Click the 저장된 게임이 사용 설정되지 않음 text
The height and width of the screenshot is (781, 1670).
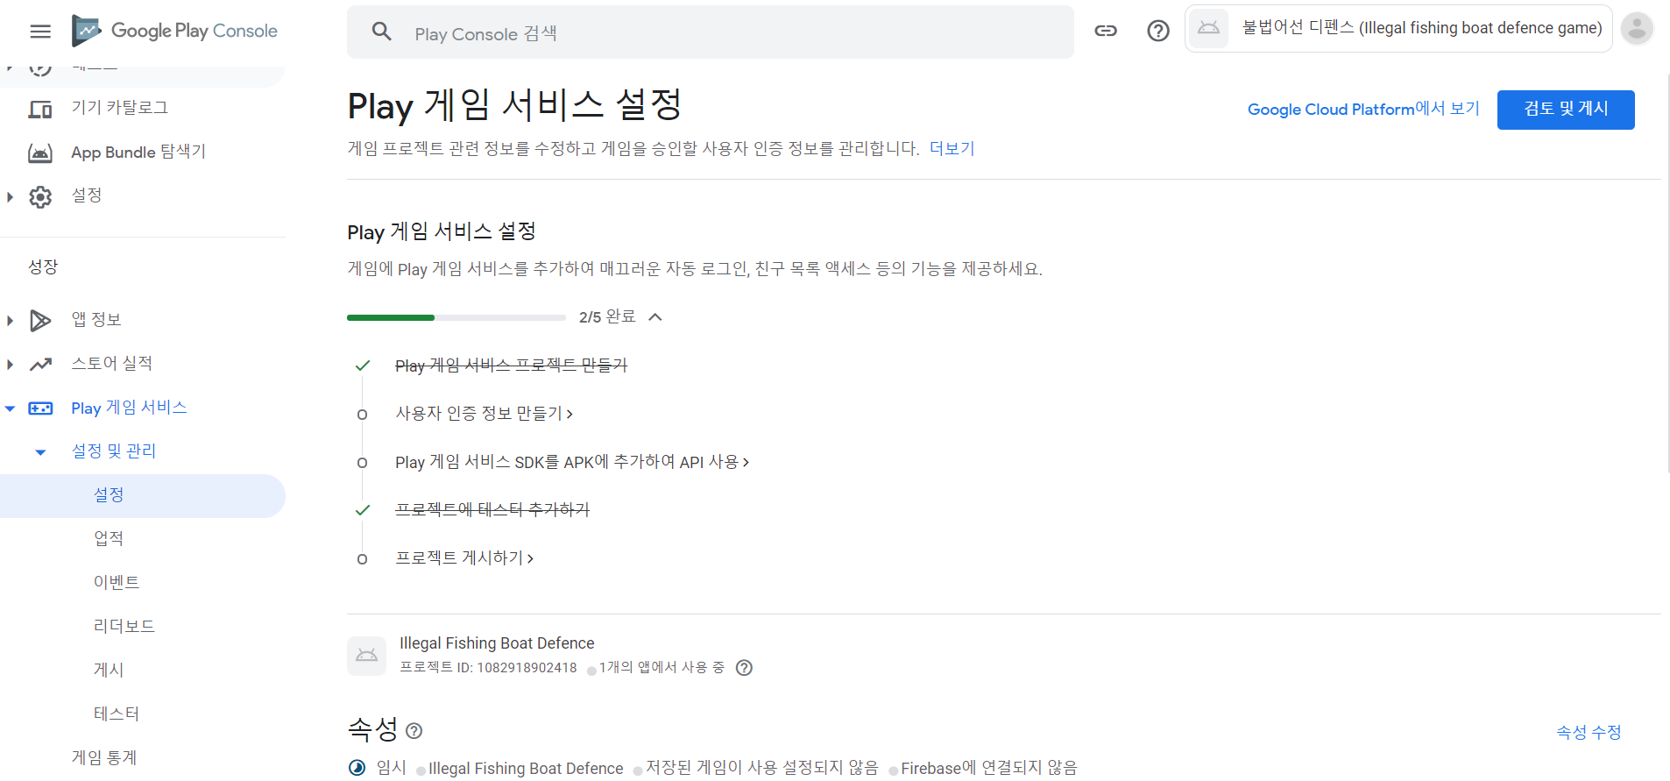(x=761, y=768)
